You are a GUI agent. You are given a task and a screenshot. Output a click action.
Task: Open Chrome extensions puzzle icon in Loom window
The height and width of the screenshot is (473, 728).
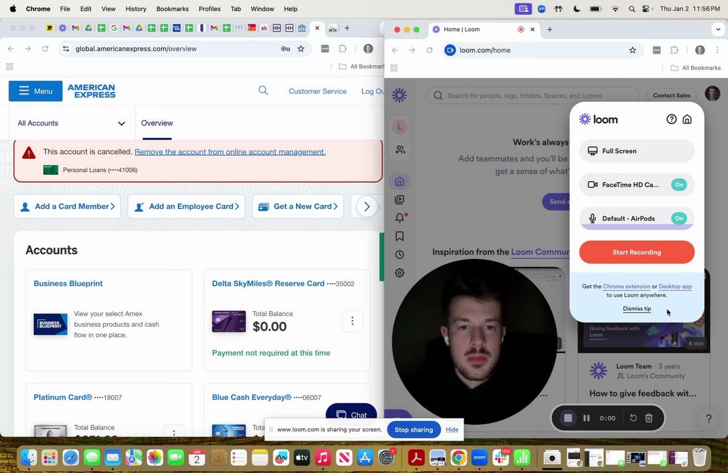click(x=675, y=50)
